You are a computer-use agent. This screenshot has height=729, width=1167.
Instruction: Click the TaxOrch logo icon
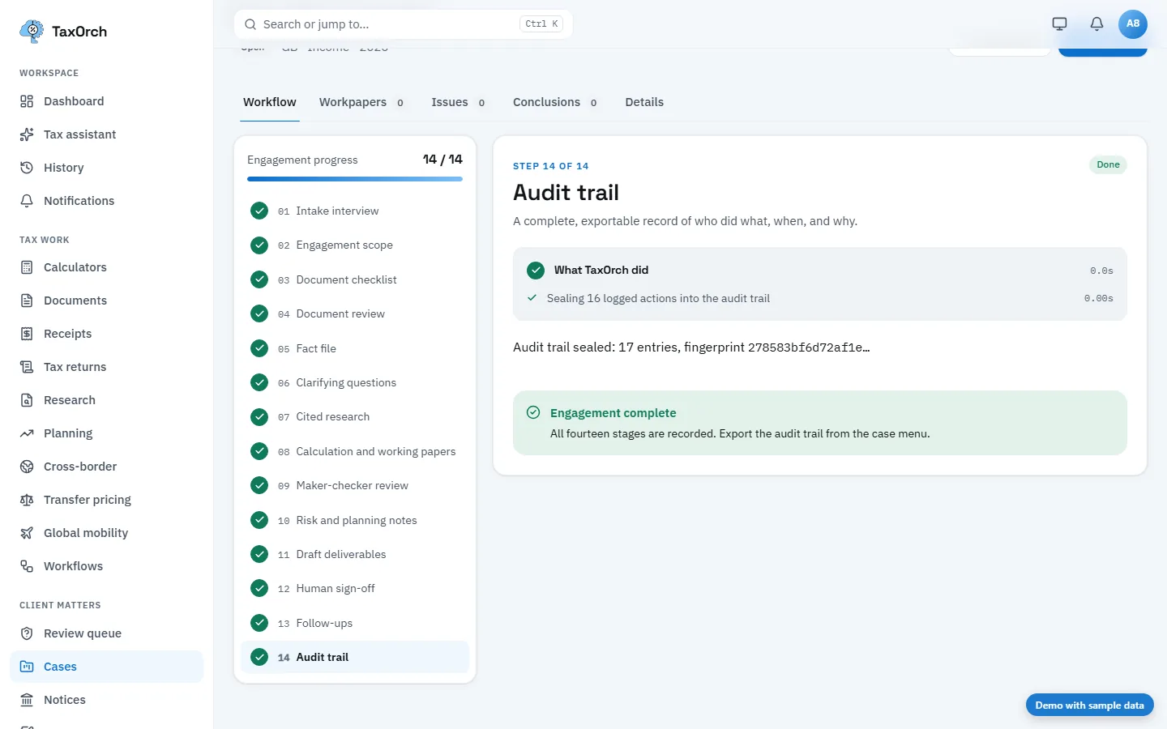pos(32,31)
